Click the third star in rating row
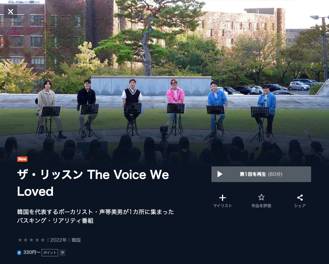This screenshot has height=264, width=329. pyautogui.click(x=31, y=240)
